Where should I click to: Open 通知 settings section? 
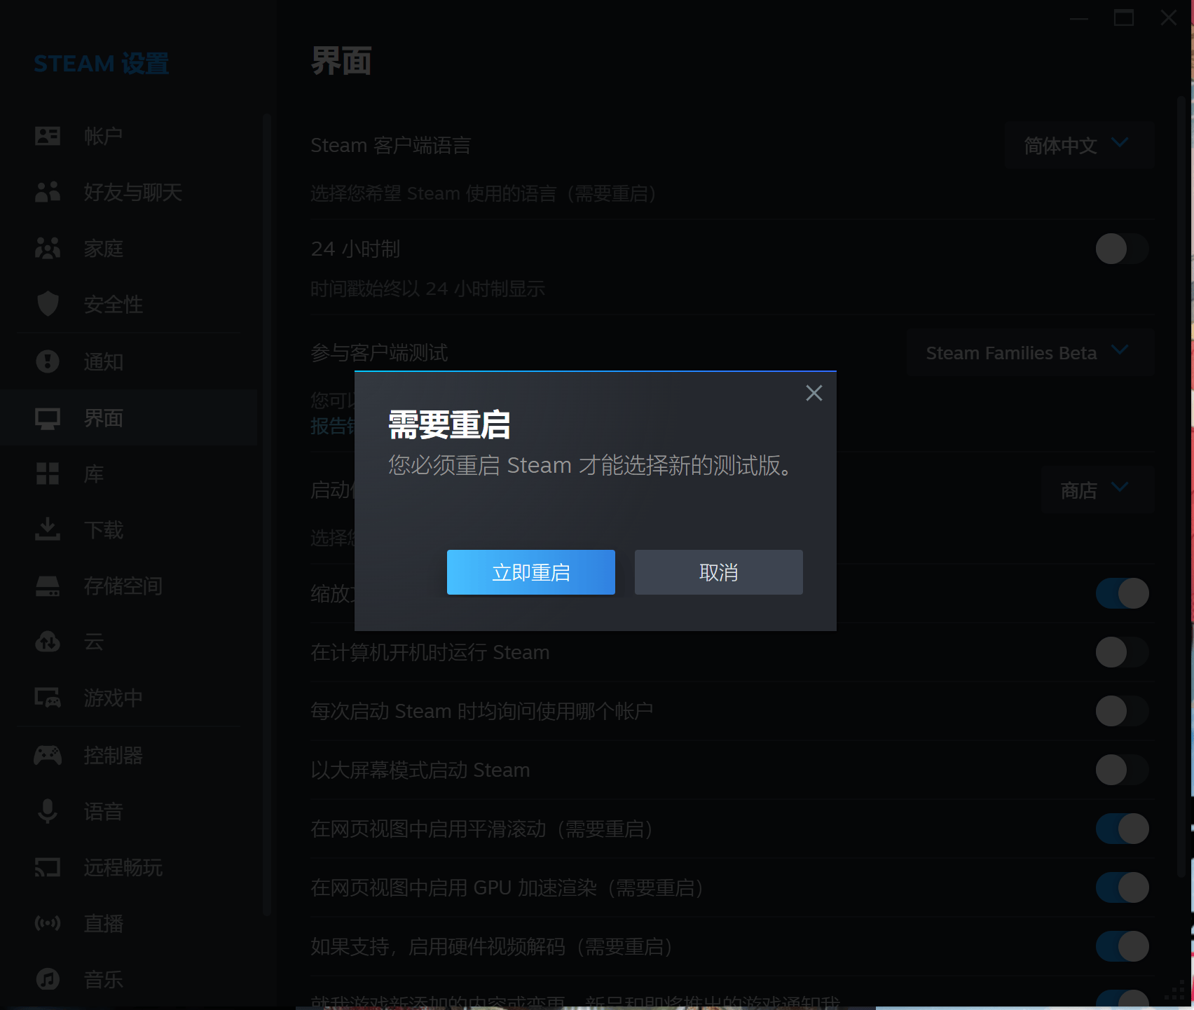coord(129,361)
